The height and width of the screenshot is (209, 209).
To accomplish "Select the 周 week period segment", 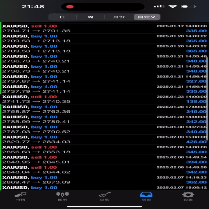I will point(90,17).
